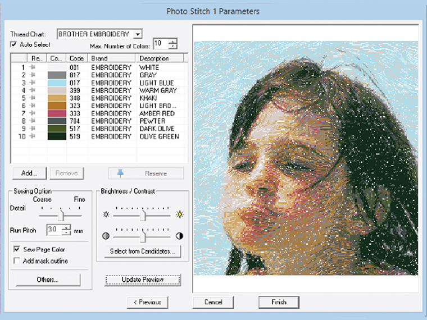Image resolution: width=427 pixels, height=320 pixels.
Task: Select the warm gray swatch, code 399
Action: [x=57, y=90]
